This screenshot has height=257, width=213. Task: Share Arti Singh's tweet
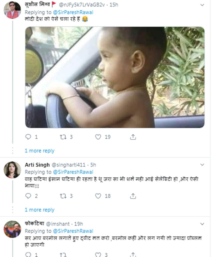click(133, 196)
